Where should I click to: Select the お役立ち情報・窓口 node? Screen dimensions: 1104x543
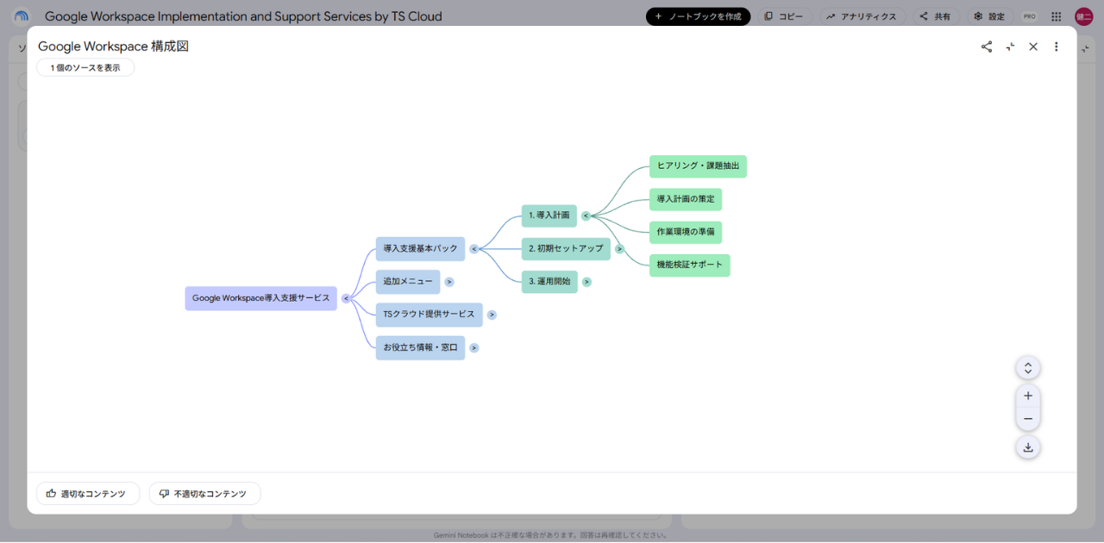tap(420, 348)
